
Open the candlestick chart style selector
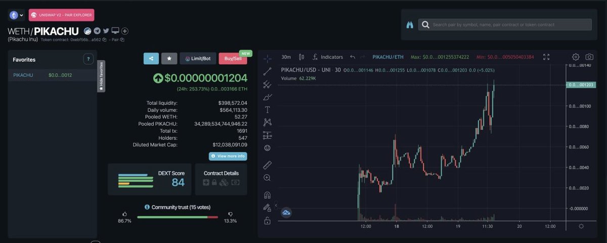click(302, 57)
